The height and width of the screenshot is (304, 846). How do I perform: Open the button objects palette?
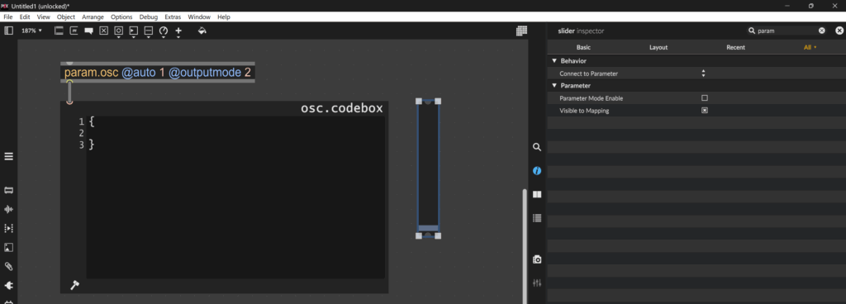pyautogui.click(x=119, y=31)
